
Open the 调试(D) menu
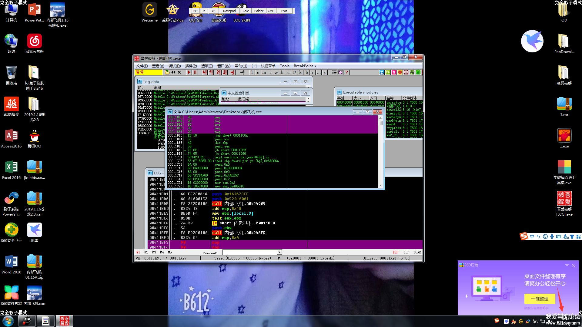(175, 66)
